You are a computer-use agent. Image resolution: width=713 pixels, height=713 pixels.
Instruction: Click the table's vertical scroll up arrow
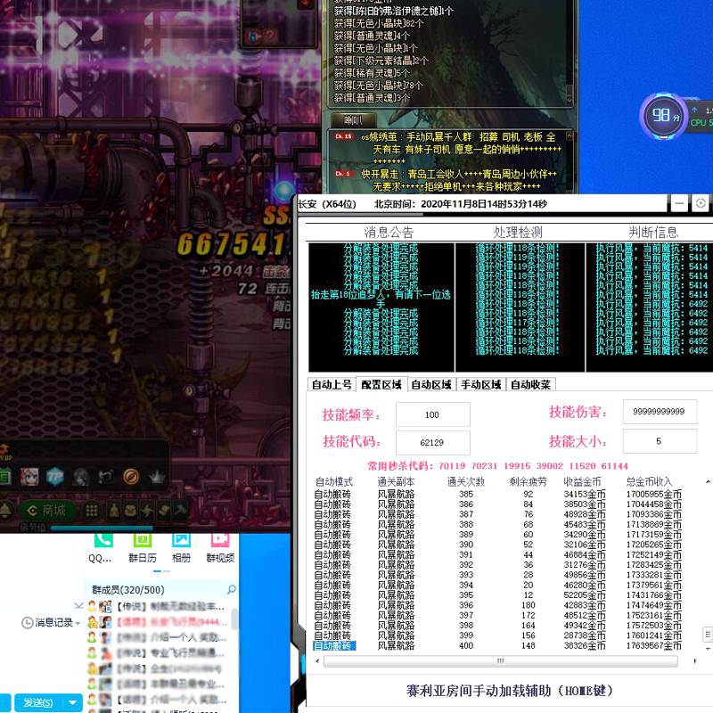tap(708, 481)
